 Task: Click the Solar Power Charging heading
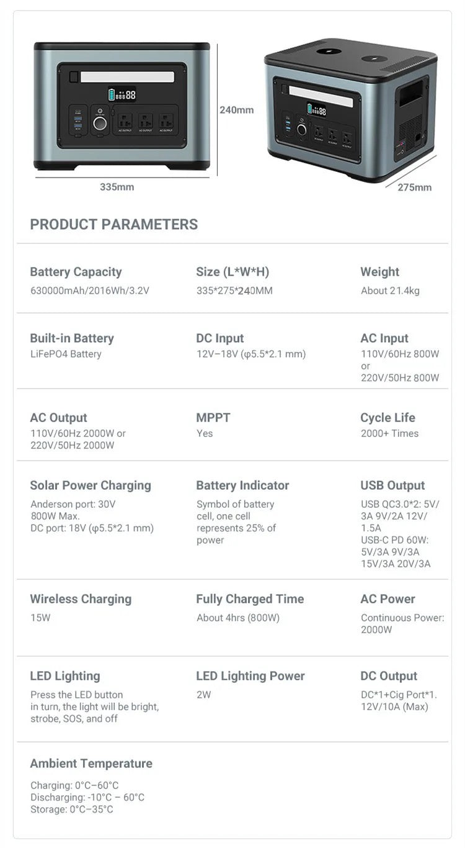point(91,485)
